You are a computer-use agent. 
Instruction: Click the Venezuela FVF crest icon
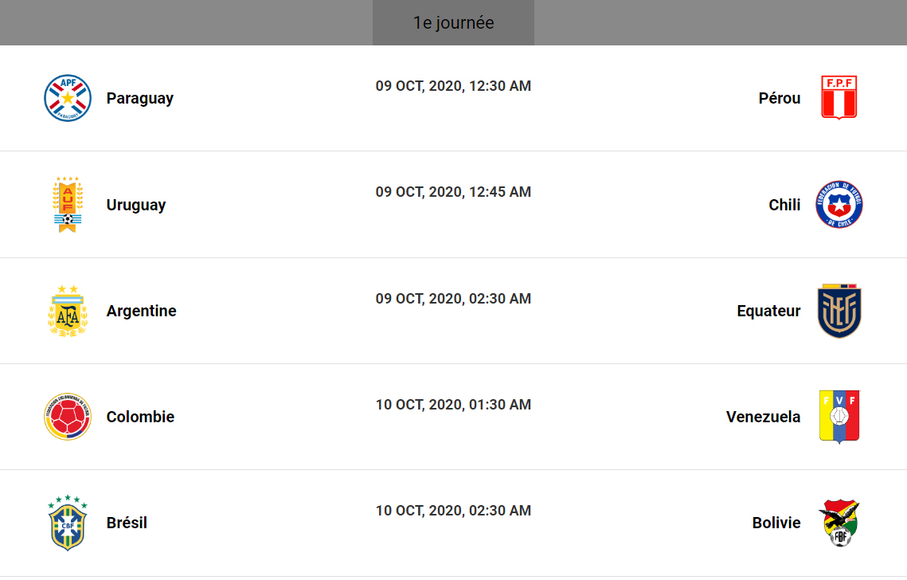(839, 417)
